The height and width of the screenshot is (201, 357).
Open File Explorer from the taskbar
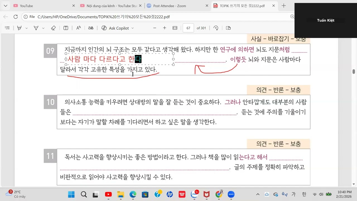pyautogui.click(x=120, y=194)
